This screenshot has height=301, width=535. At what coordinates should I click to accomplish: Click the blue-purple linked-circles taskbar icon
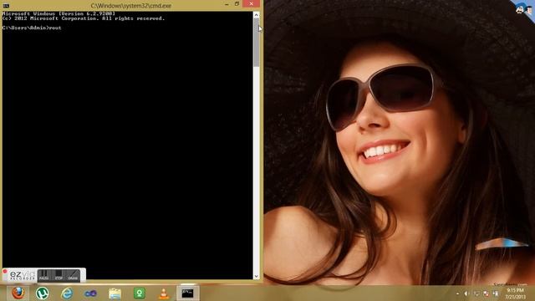(91, 293)
